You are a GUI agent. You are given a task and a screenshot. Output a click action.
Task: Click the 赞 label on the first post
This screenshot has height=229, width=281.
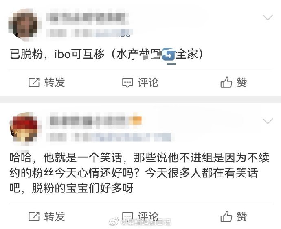pos(242,82)
